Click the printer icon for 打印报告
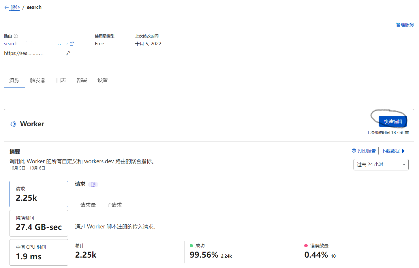The height and width of the screenshot is (268, 419). point(354,151)
